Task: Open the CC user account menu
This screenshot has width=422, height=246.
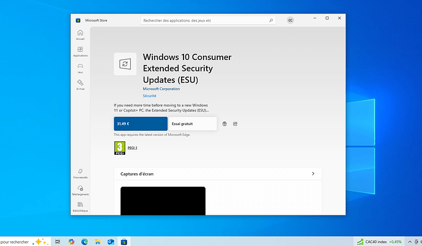Action: click(291, 20)
